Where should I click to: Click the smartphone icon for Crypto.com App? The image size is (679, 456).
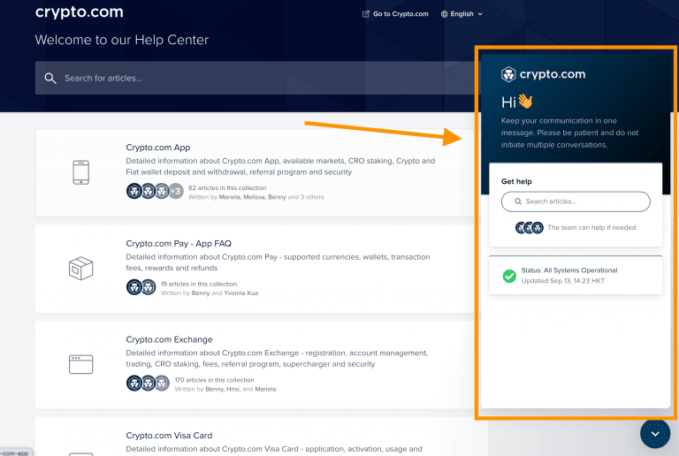(x=80, y=172)
